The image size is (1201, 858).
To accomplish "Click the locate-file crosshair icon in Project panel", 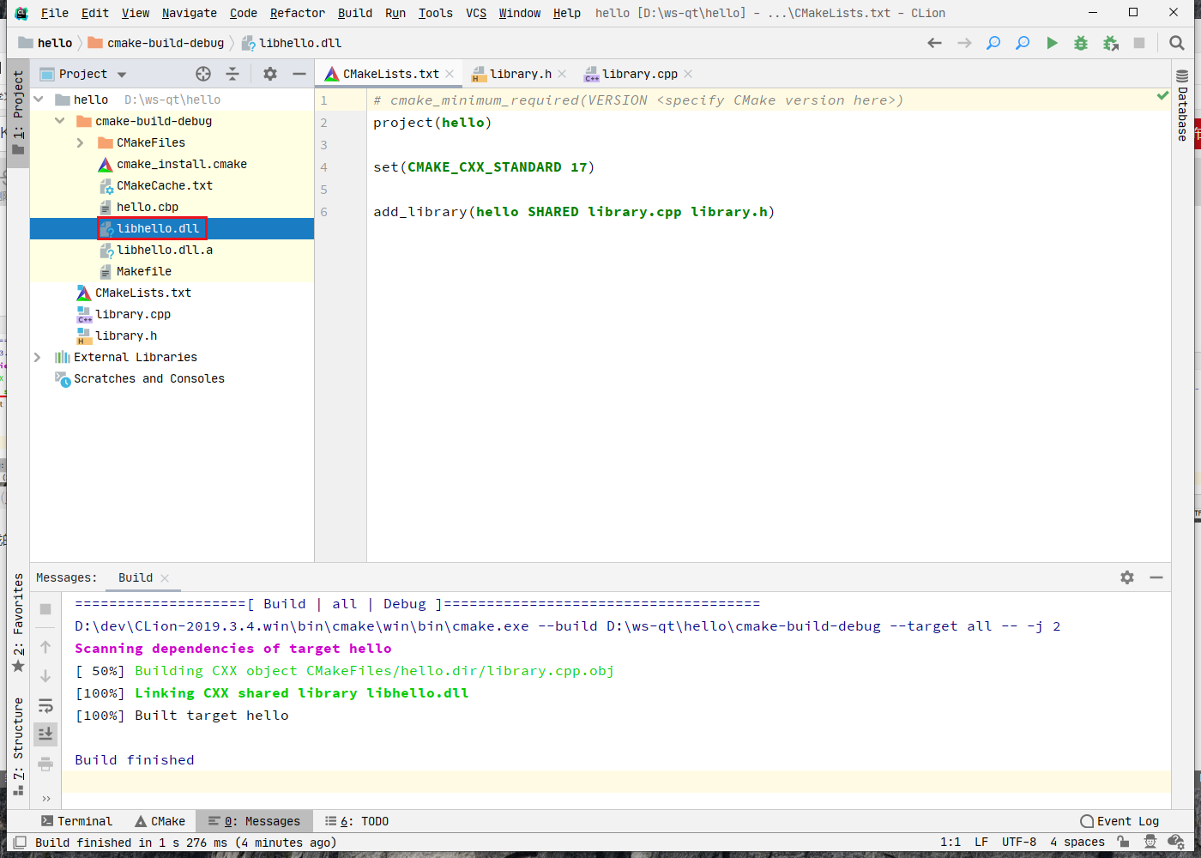I will [203, 74].
